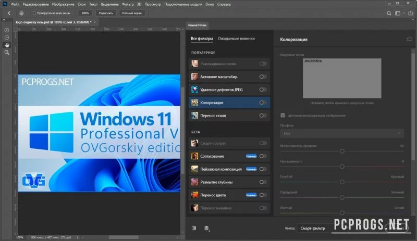Turn on Размытие глубины filter
417x241 pixels.
tap(263, 182)
